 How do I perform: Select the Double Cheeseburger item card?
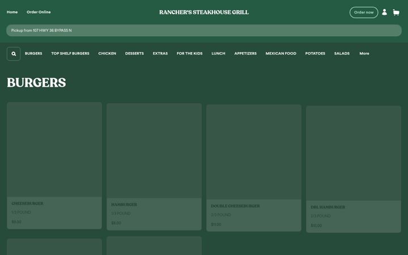(x=254, y=168)
